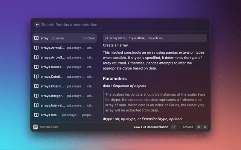Click the Enter key icon in footer
This screenshot has width=241, height=150.
click(x=173, y=127)
